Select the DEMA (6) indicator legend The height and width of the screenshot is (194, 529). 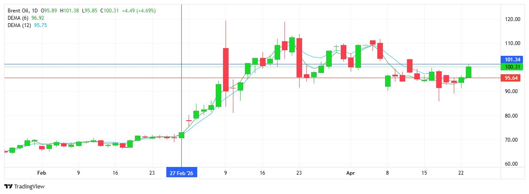(x=18, y=18)
